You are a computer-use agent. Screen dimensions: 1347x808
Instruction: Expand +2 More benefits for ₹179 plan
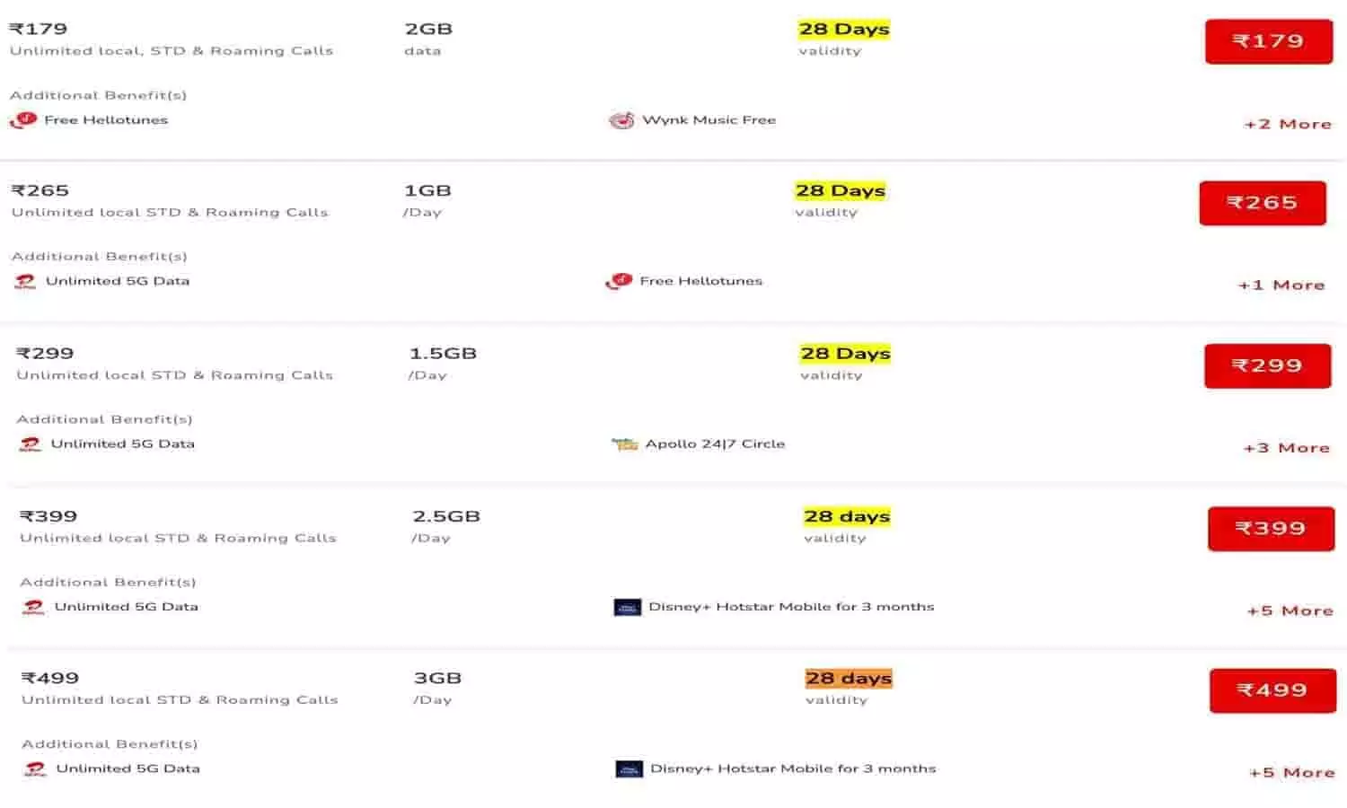(x=1288, y=124)
